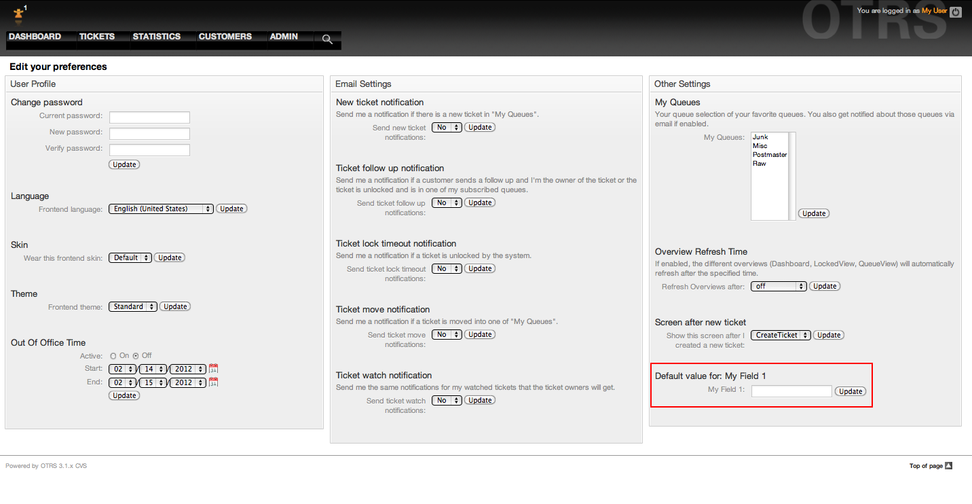Open the Tickets menu
Viewport: 972px width, 504px height.
click(96, 37)
